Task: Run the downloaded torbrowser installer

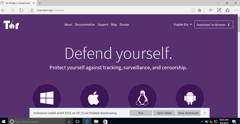Action: pyautogui.click(x=141, y=113)
